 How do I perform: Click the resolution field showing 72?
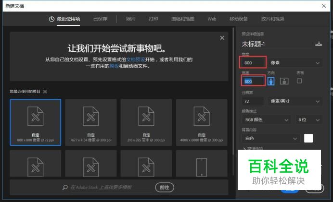[x=253, y=101]
